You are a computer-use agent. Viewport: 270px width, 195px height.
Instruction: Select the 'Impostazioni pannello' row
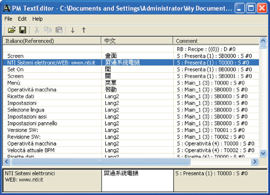[131, 123]
